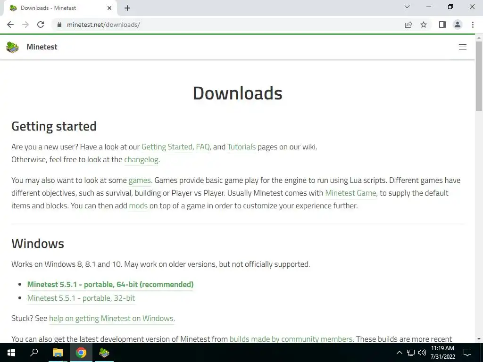Open the network status tray icon
The image size is (483, 362).
(x=411, y=353)
